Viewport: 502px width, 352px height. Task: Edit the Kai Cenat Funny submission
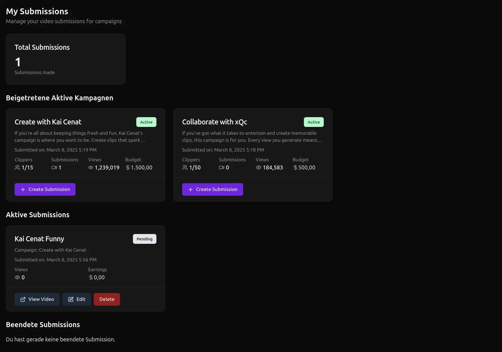[77, 299]
